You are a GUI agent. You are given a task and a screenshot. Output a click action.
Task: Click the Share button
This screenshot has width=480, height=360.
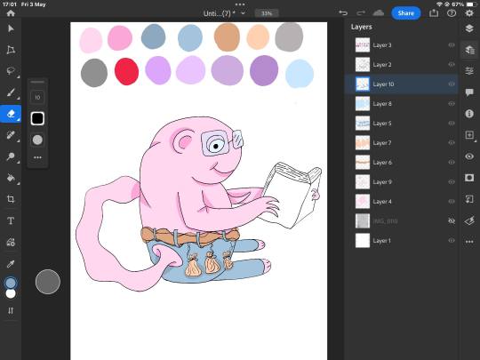[x=406, y=13]
